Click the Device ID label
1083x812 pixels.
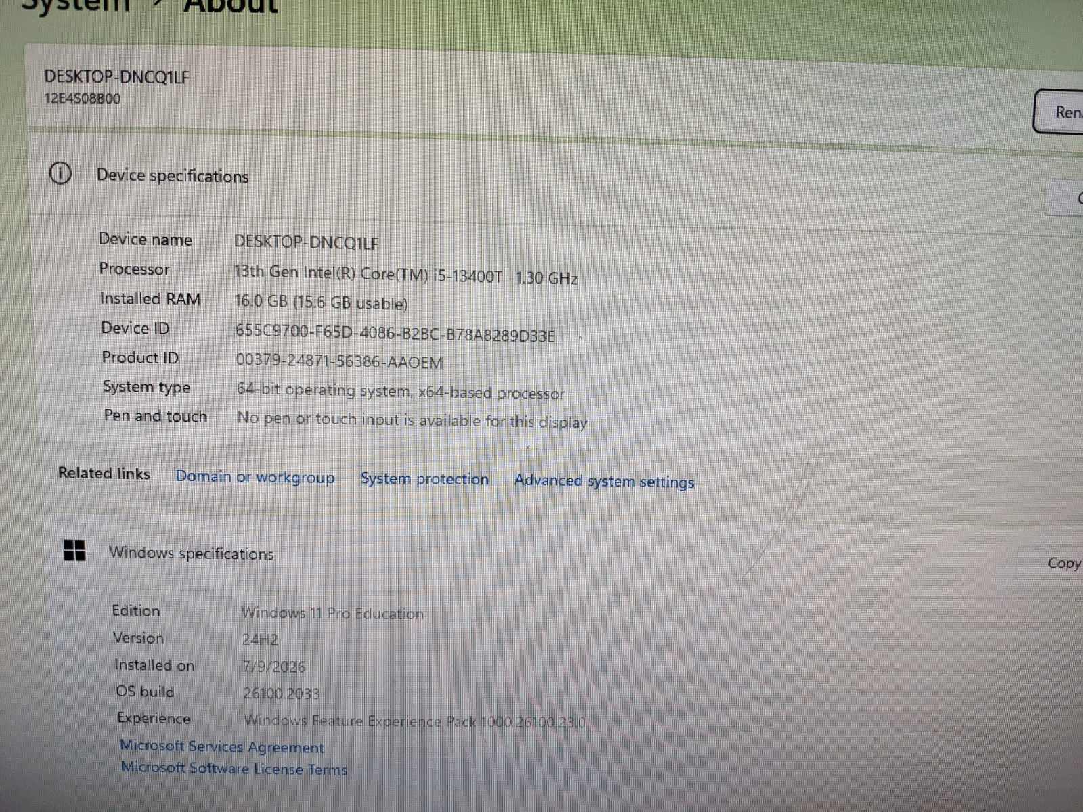click(x=135, y=328)
